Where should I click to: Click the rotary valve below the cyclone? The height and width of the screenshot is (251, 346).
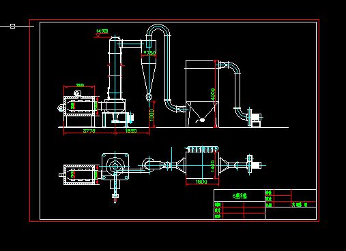pos(149,97)
